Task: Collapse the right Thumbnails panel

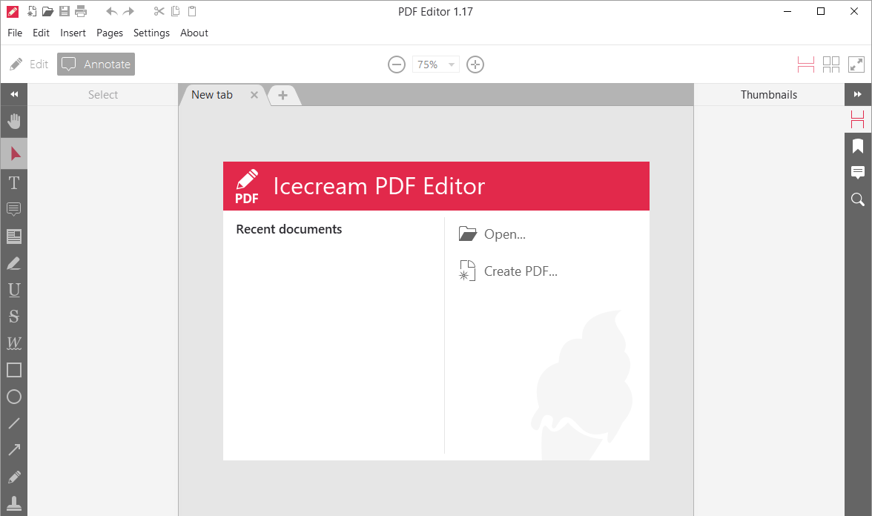Action: click(857, 95)
